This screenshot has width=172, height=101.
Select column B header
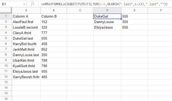pos(54,10)
